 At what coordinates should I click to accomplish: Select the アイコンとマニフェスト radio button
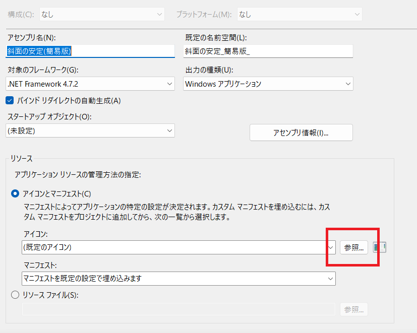coord(15,193)
